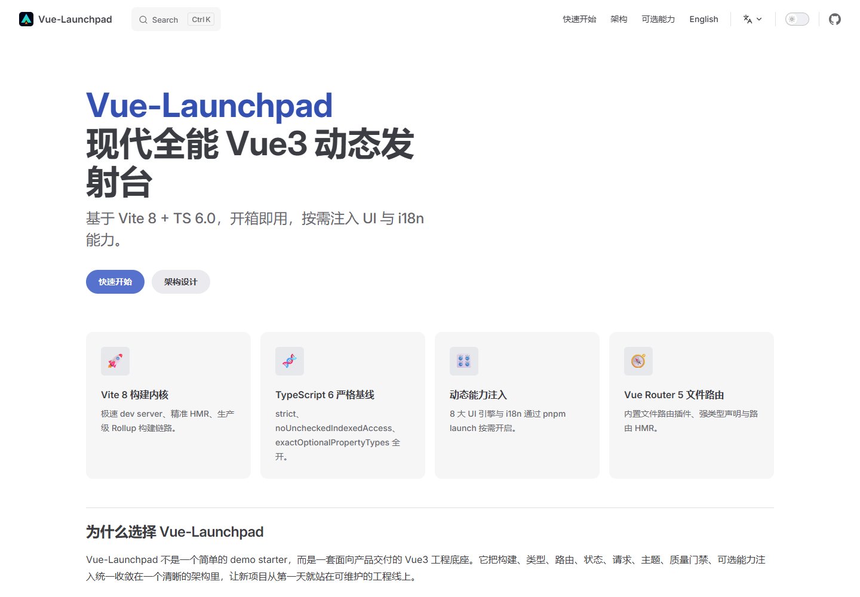This screenshot has height=597, width=860.
Task: Click the 动态能力注入 card title
Action: 478,395
